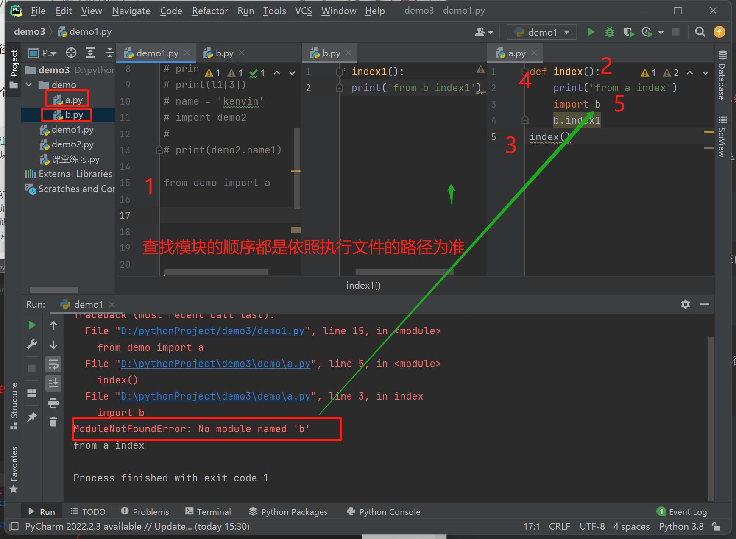Jump down the stack trace arrow
Screen dimensions: 736x539
pyautogui.click(x=53, y=345)
